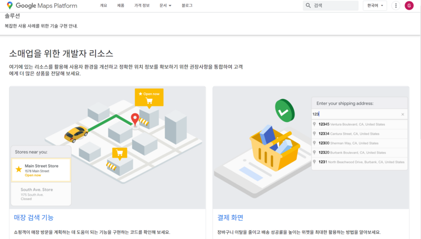Open the three-dot more options menu
This screenshot has height=239, width=421.
[396, 5]
